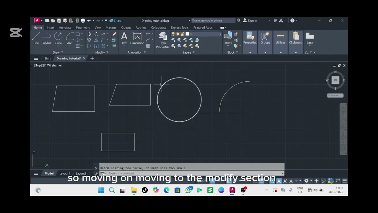The width and height of the screenshot is (378, 213).
Task: Expand the Annotation panel
Action: pos(137,52)
